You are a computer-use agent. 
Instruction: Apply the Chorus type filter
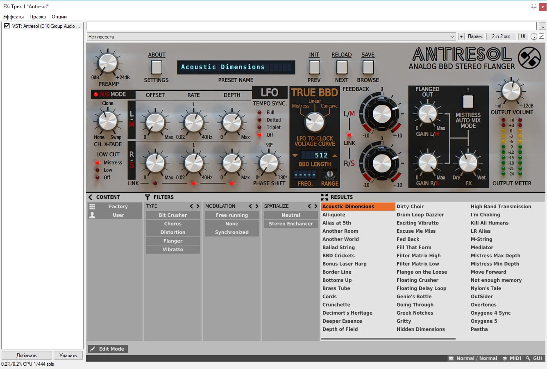click(x=173, y=224)
